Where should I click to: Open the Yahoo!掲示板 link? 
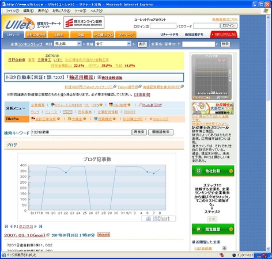128,87
